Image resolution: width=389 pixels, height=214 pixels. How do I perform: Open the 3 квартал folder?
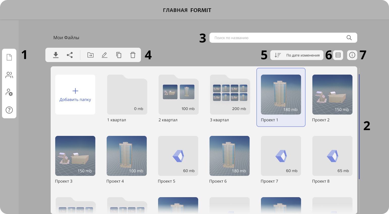(230, 94)
